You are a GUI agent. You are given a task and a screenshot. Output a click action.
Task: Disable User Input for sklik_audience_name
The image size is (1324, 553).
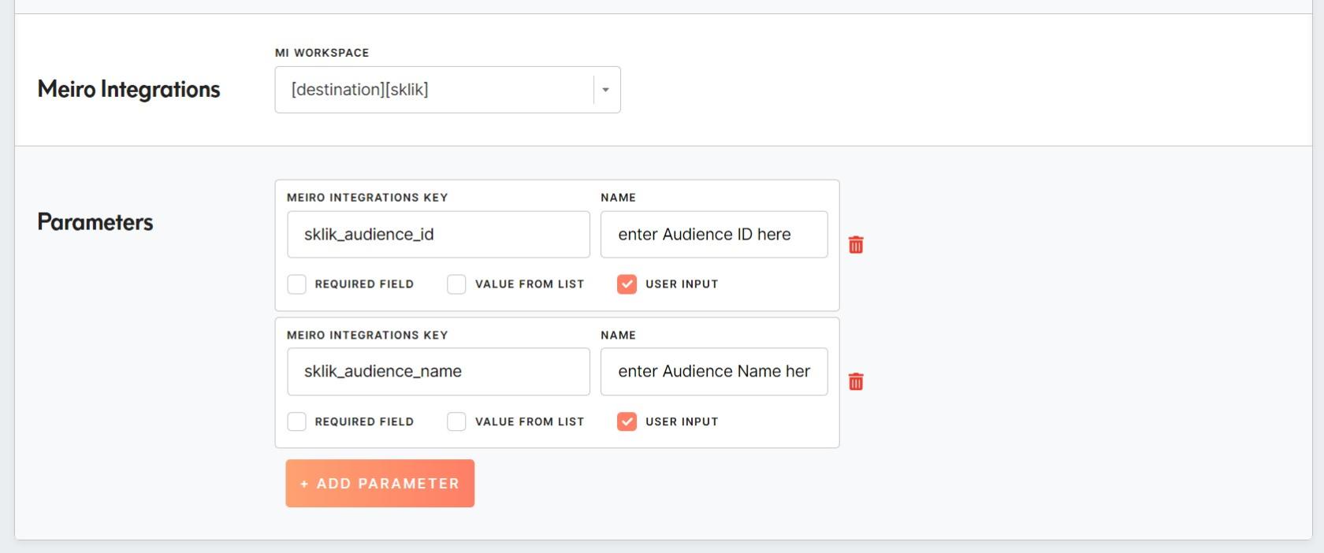627,421
